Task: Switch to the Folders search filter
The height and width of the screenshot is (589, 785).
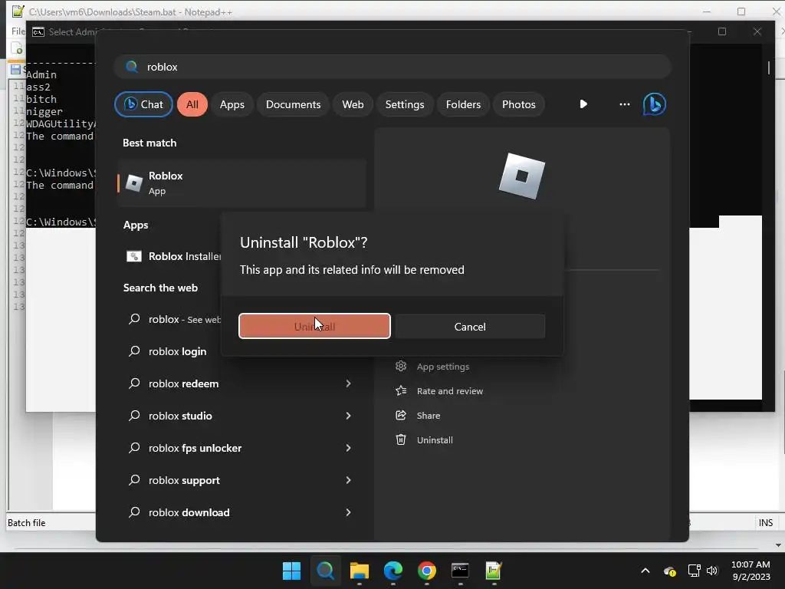Action: point(463,104)
